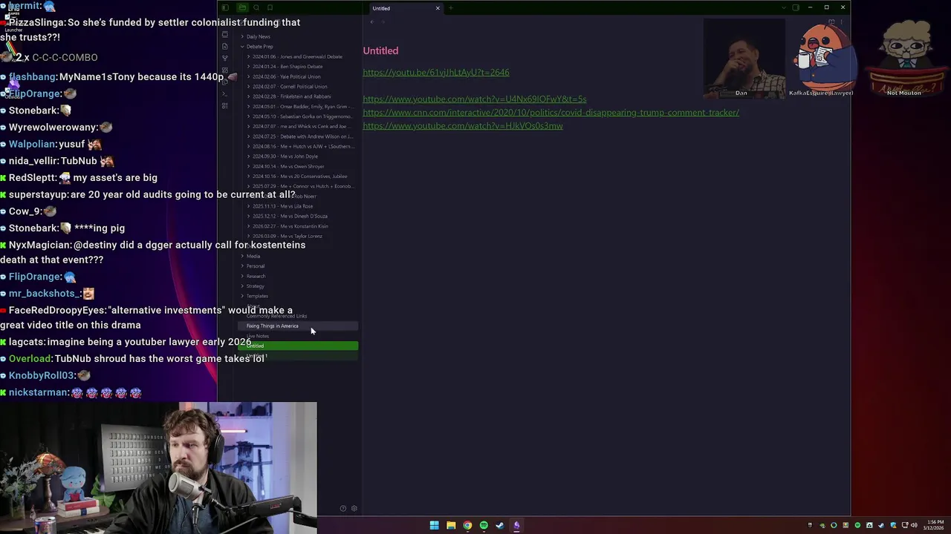Open the bookmarks icon in sidebar header

coord(270,8)
